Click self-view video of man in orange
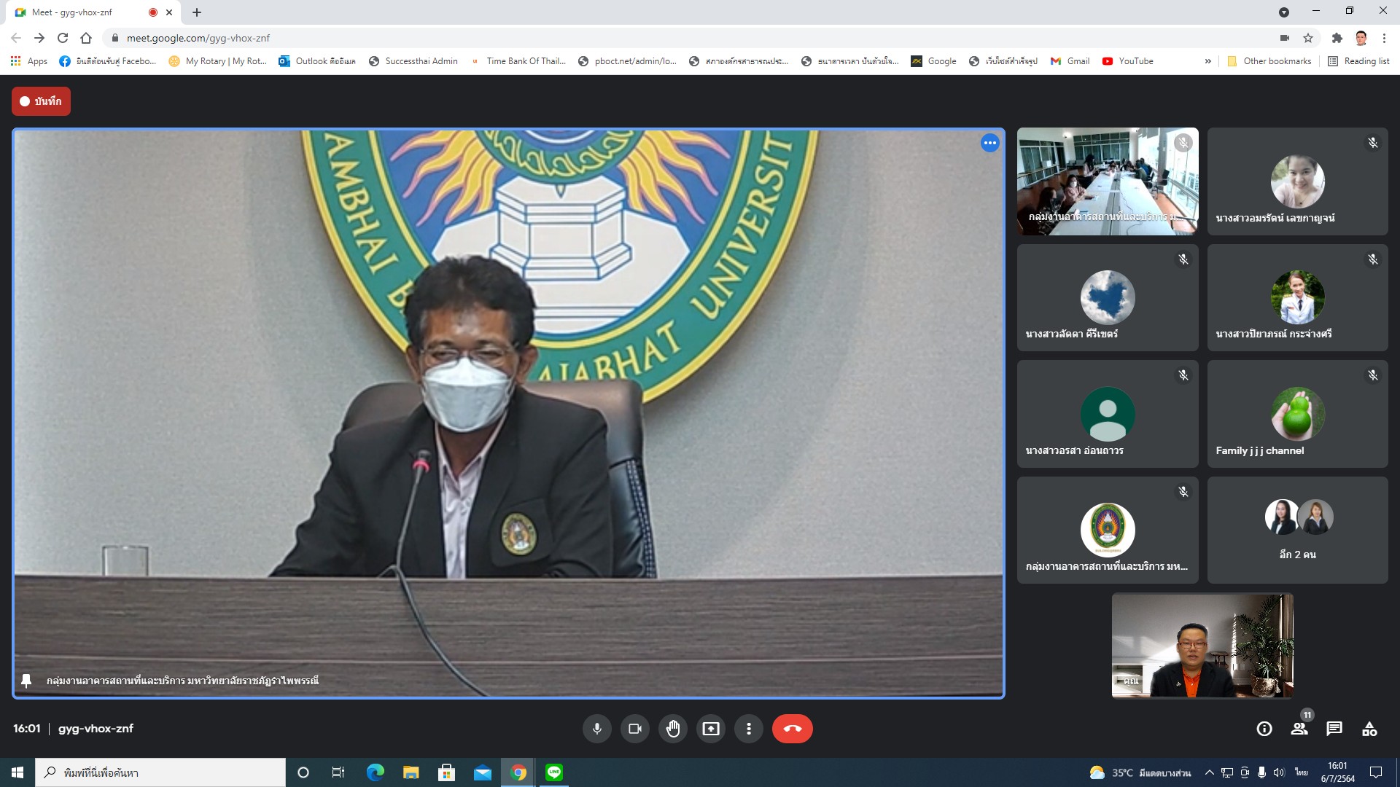 coord(1202,646)
